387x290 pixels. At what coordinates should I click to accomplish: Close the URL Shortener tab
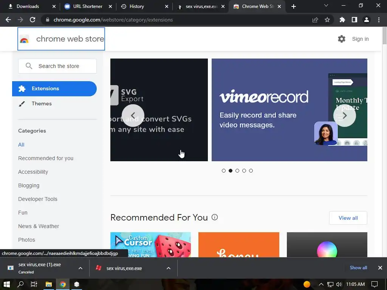[x=110, y=6]
